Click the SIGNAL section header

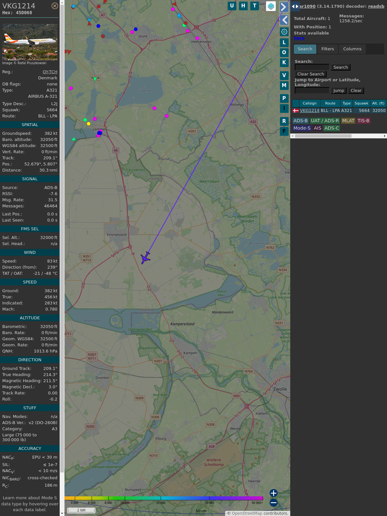[30, 179]
